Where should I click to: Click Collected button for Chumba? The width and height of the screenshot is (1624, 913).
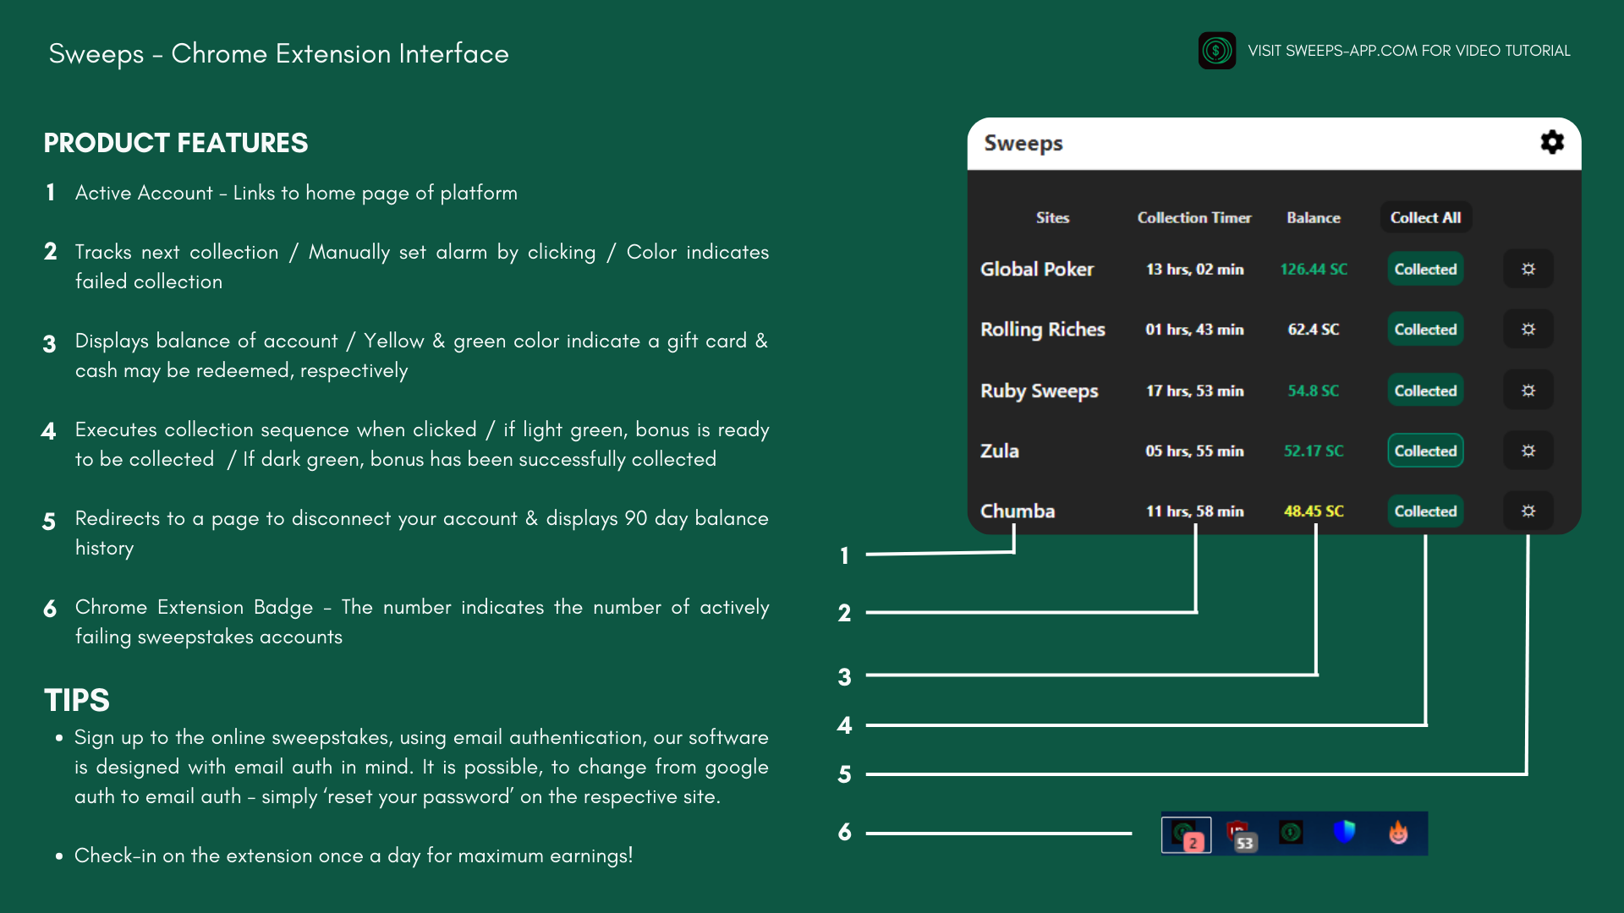point(1425,511)
